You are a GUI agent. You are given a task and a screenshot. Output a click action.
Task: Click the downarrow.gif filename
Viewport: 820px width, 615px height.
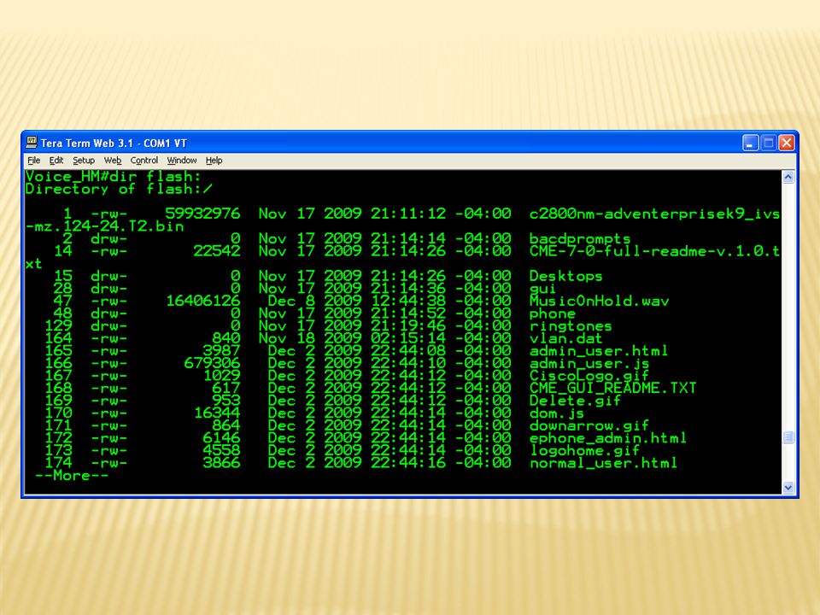coord(589,425)
